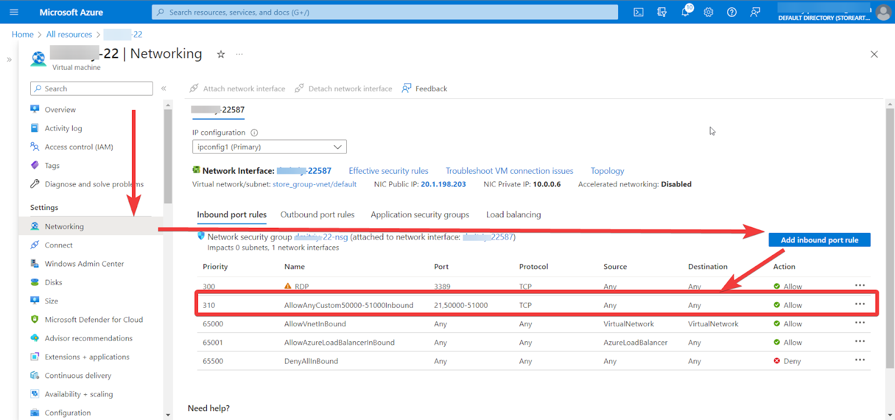Open row menu for RDP rule
895x420 pixels.
[x=860, y=285]
